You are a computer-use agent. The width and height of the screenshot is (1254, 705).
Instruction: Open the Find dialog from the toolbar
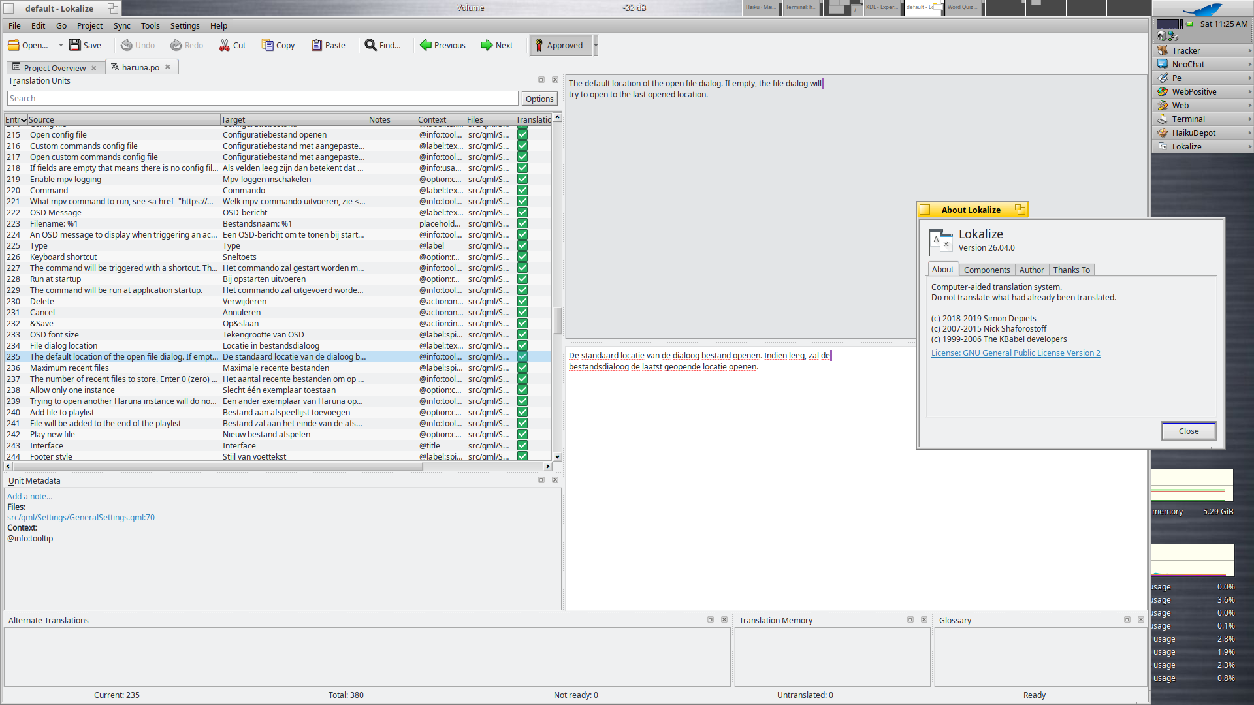point(383,45)
